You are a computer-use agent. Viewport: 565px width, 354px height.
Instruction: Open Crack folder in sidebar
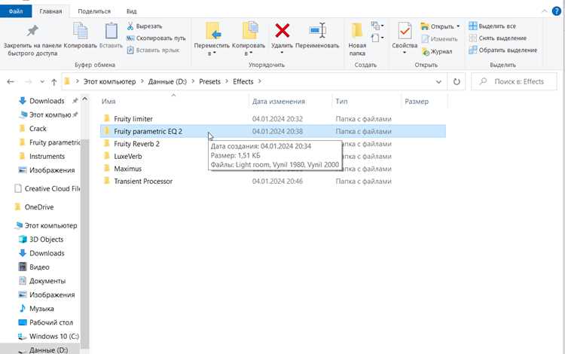pyautogui.click(x=38, y=129)
